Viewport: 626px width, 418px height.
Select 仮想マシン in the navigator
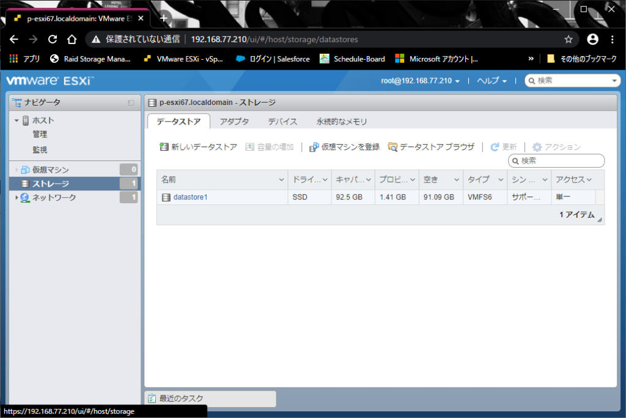point(50,170)
